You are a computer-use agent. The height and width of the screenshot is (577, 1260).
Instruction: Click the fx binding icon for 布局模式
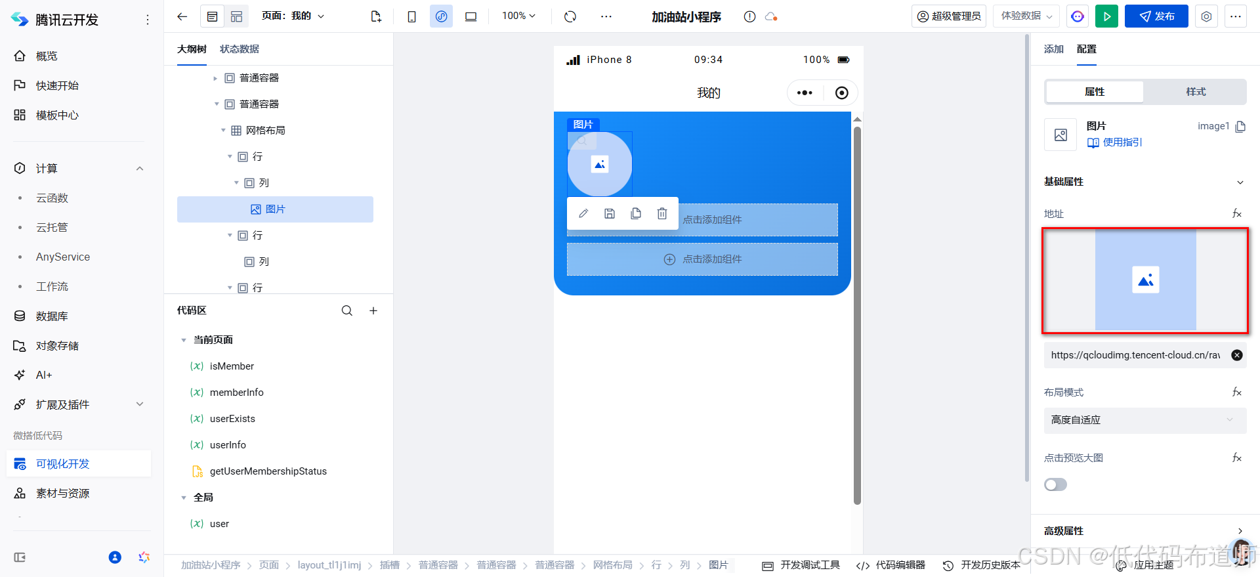[x=1237, y=392]
